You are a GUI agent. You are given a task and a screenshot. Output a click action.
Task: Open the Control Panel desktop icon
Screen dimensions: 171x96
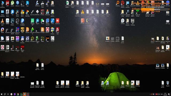click(x=2, y=12)
